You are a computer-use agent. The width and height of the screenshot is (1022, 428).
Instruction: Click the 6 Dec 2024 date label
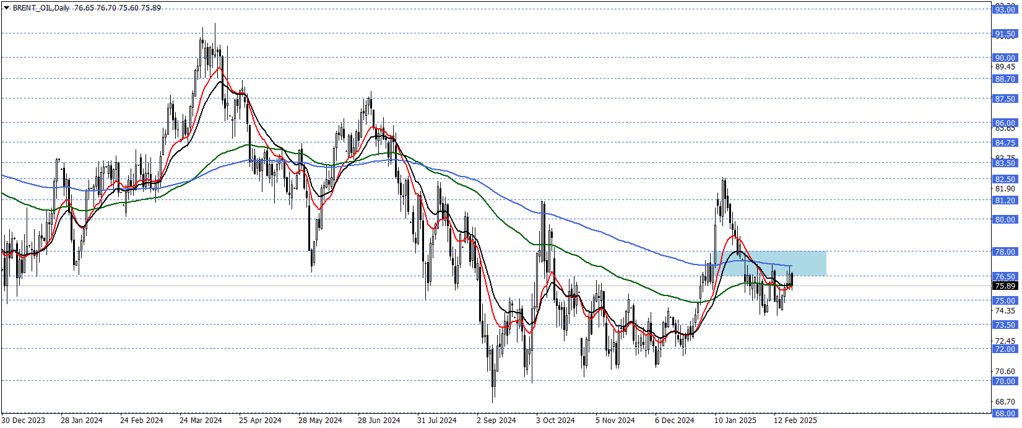(675, 420)
